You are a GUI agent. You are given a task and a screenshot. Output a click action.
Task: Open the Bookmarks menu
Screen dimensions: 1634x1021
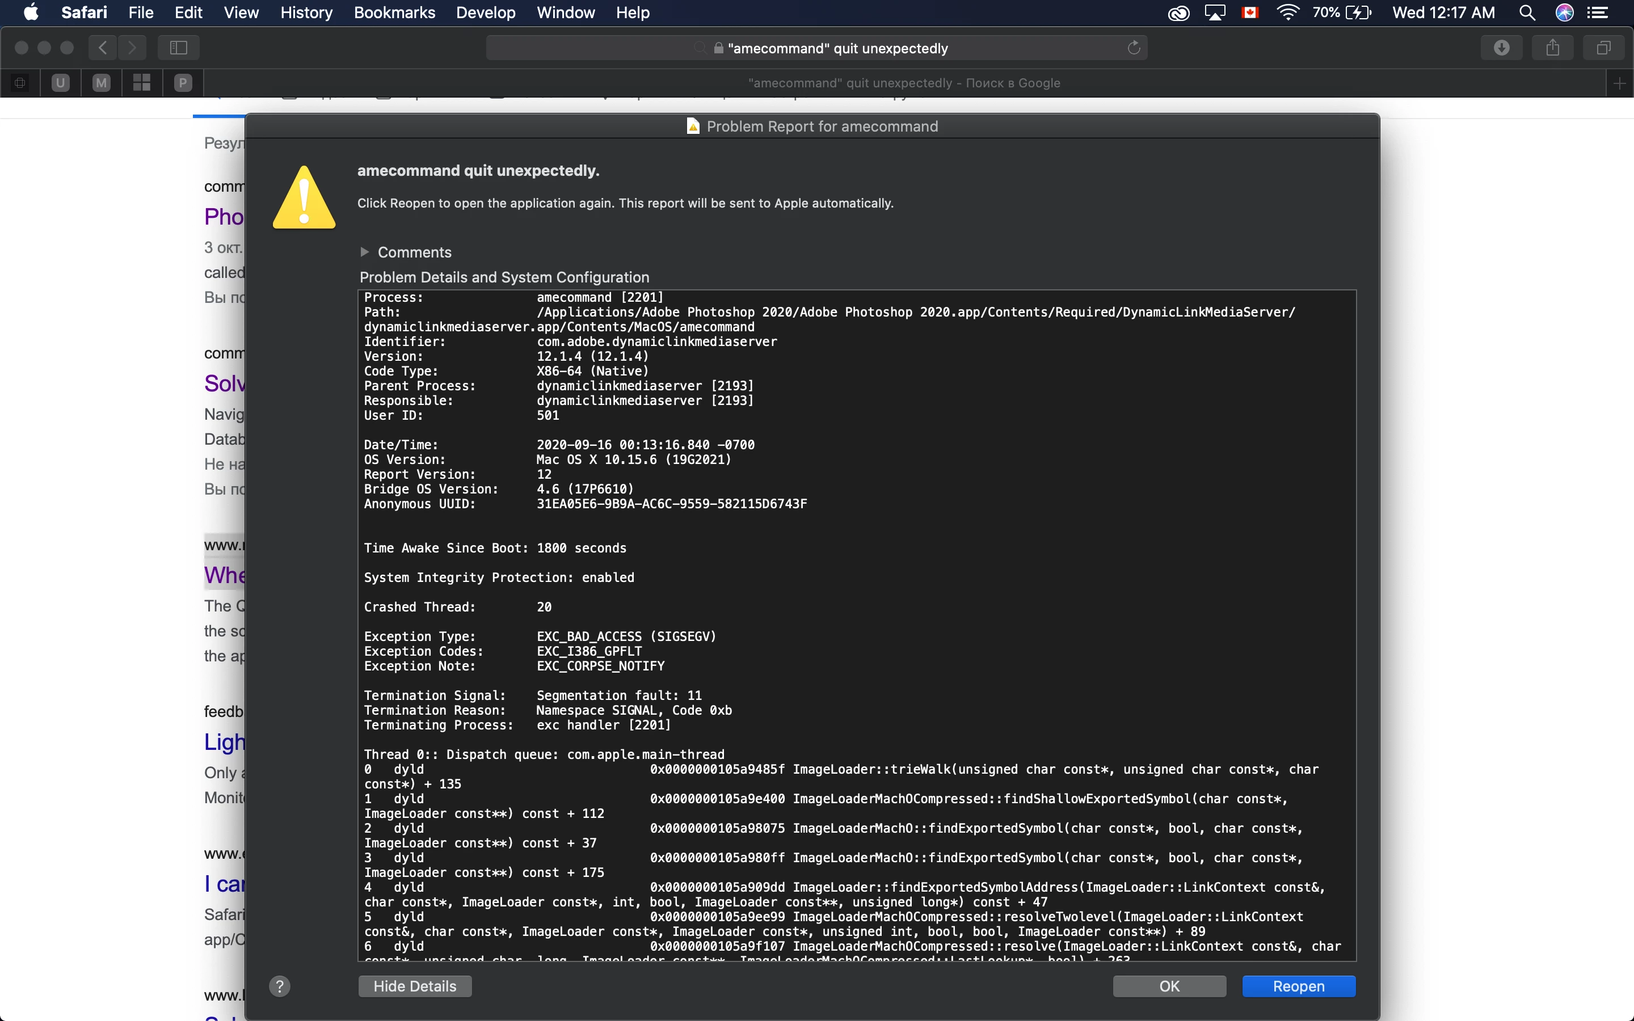pos(394,12)
